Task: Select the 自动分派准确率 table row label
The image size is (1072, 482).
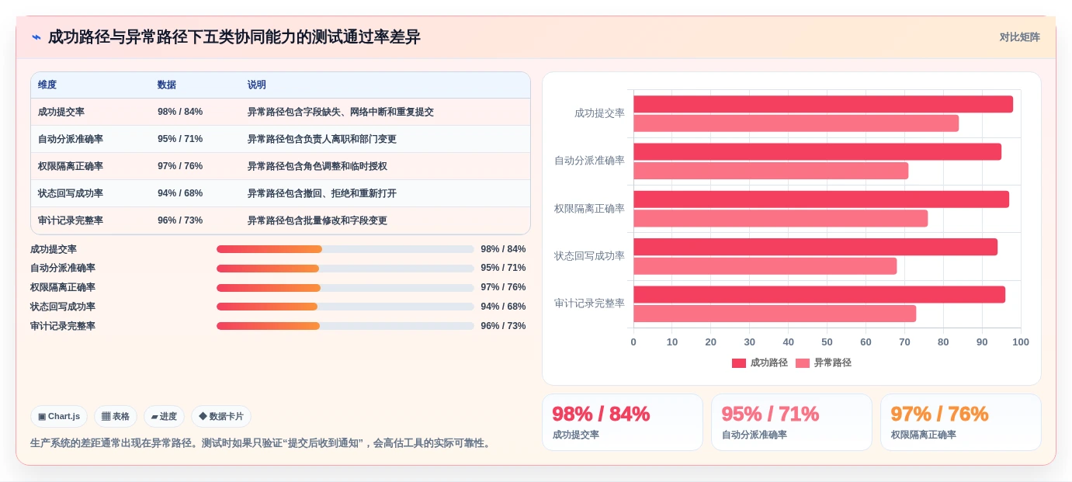Action: [71, 139]
